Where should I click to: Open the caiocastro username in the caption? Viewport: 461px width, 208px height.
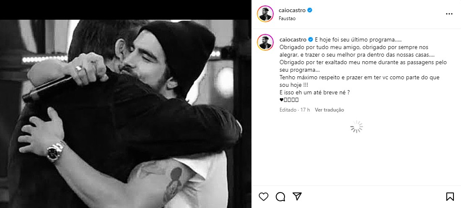click(292, 39)
